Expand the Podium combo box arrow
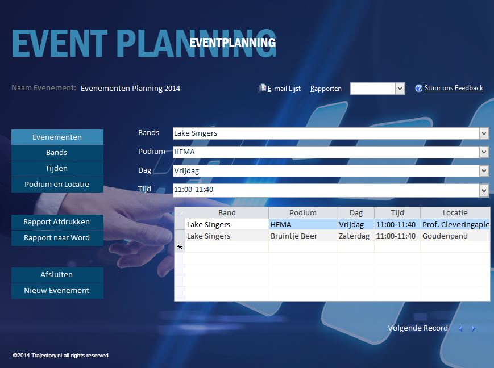 click(x=484, y=152)
